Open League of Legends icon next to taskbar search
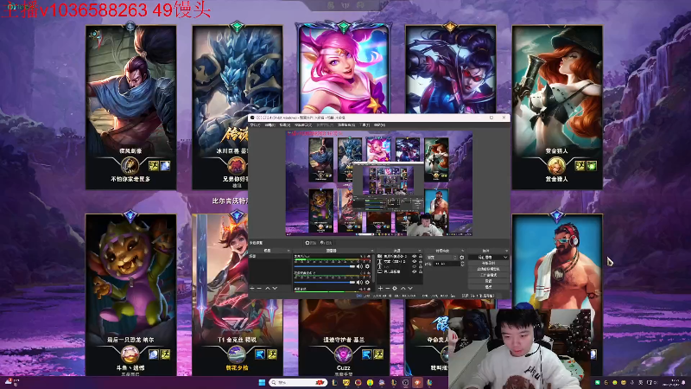 pos(335,382)
